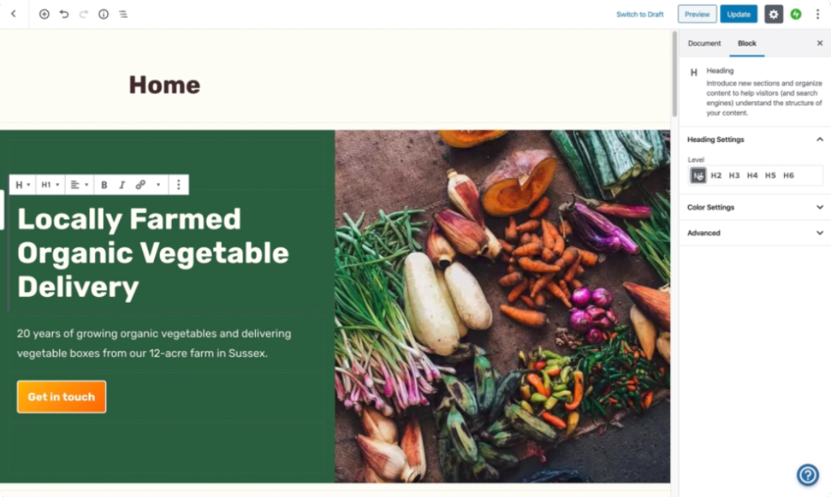The width and height of the screenshot is (831, 497).
Task: Click the Update button
Action: click(738, 15)
